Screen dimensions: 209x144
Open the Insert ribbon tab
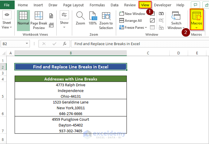tap(38, 5)
